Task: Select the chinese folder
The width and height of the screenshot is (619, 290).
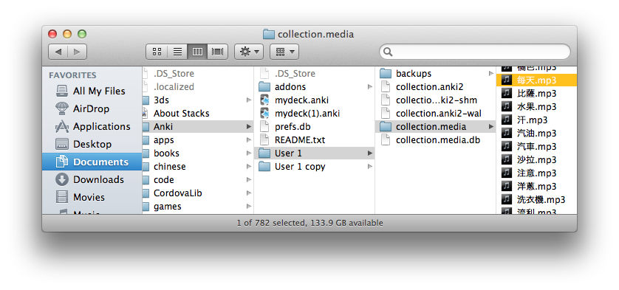Action: (198, 167)
